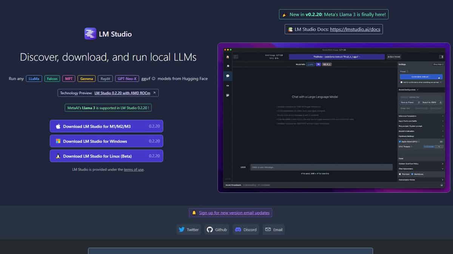
Task: Open the home icon in the app sidebar
Action: tap(227, 57)
